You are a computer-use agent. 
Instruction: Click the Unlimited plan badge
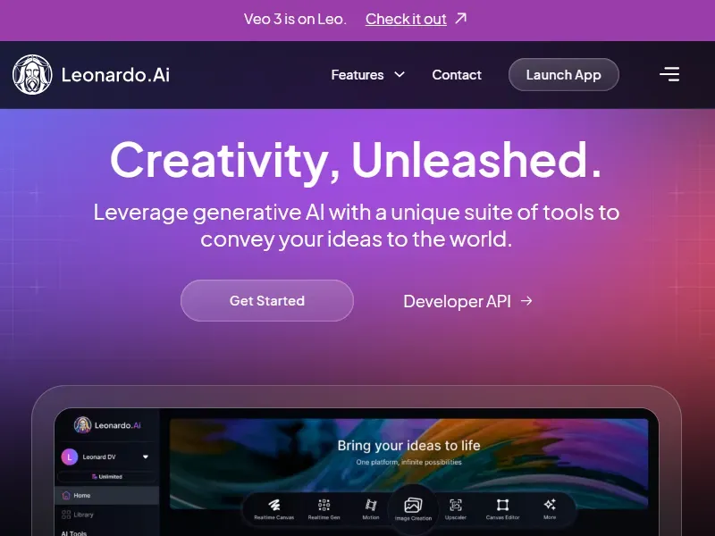coord(107,477)
